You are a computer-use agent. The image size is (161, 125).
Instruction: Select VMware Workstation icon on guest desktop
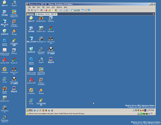pyautogui.click(x=41, y=81)
